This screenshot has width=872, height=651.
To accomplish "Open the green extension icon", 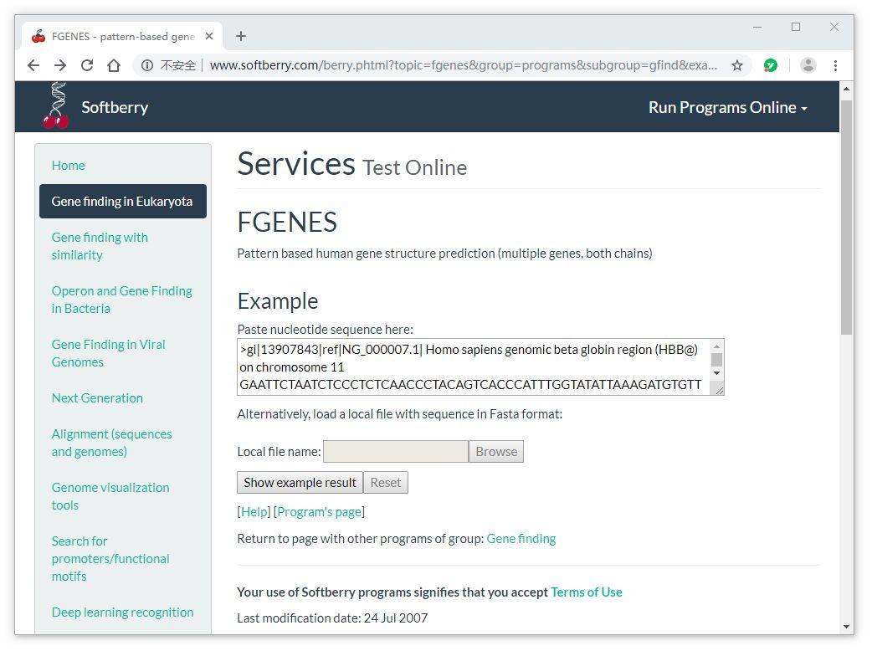I will point(770,65).
